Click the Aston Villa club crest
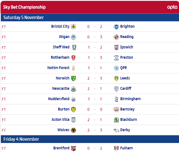 (x=73, y=120)
